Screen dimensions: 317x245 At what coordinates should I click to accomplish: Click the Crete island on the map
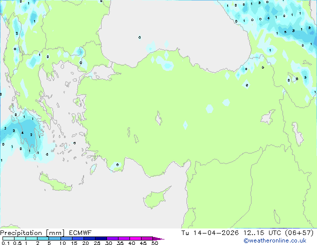click(x=54, y=182)
